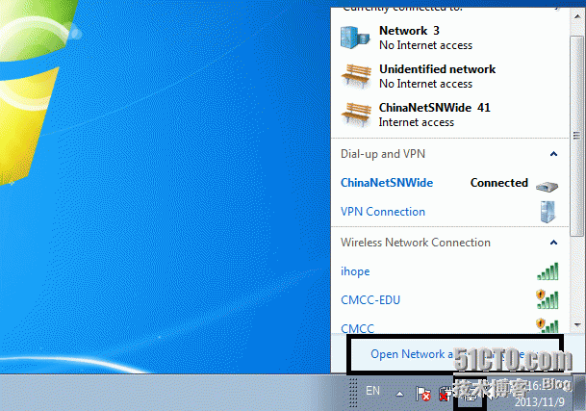The width and height of the screenshot is (586, 411).
Task: Click the VPN Connection server icon
Action: 547,212
